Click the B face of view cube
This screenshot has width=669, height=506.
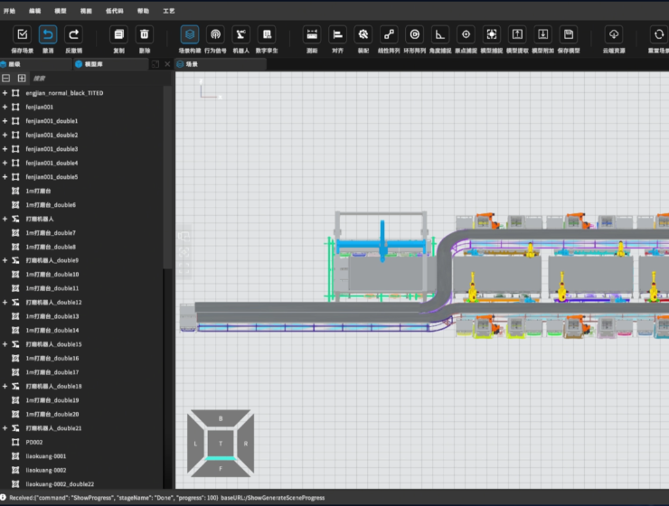pyautogui.click(x=221, y=418)
